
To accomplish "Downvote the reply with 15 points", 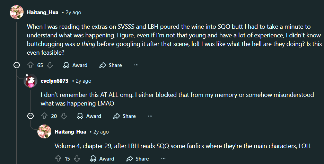I will (x=77, y=158).
